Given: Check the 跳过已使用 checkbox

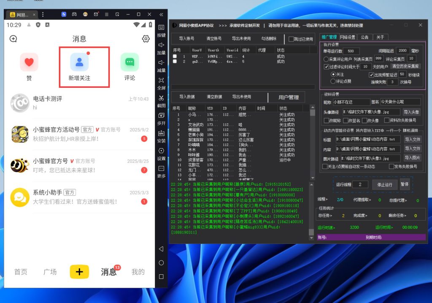Looking at the screenshot, I should 290,39.
